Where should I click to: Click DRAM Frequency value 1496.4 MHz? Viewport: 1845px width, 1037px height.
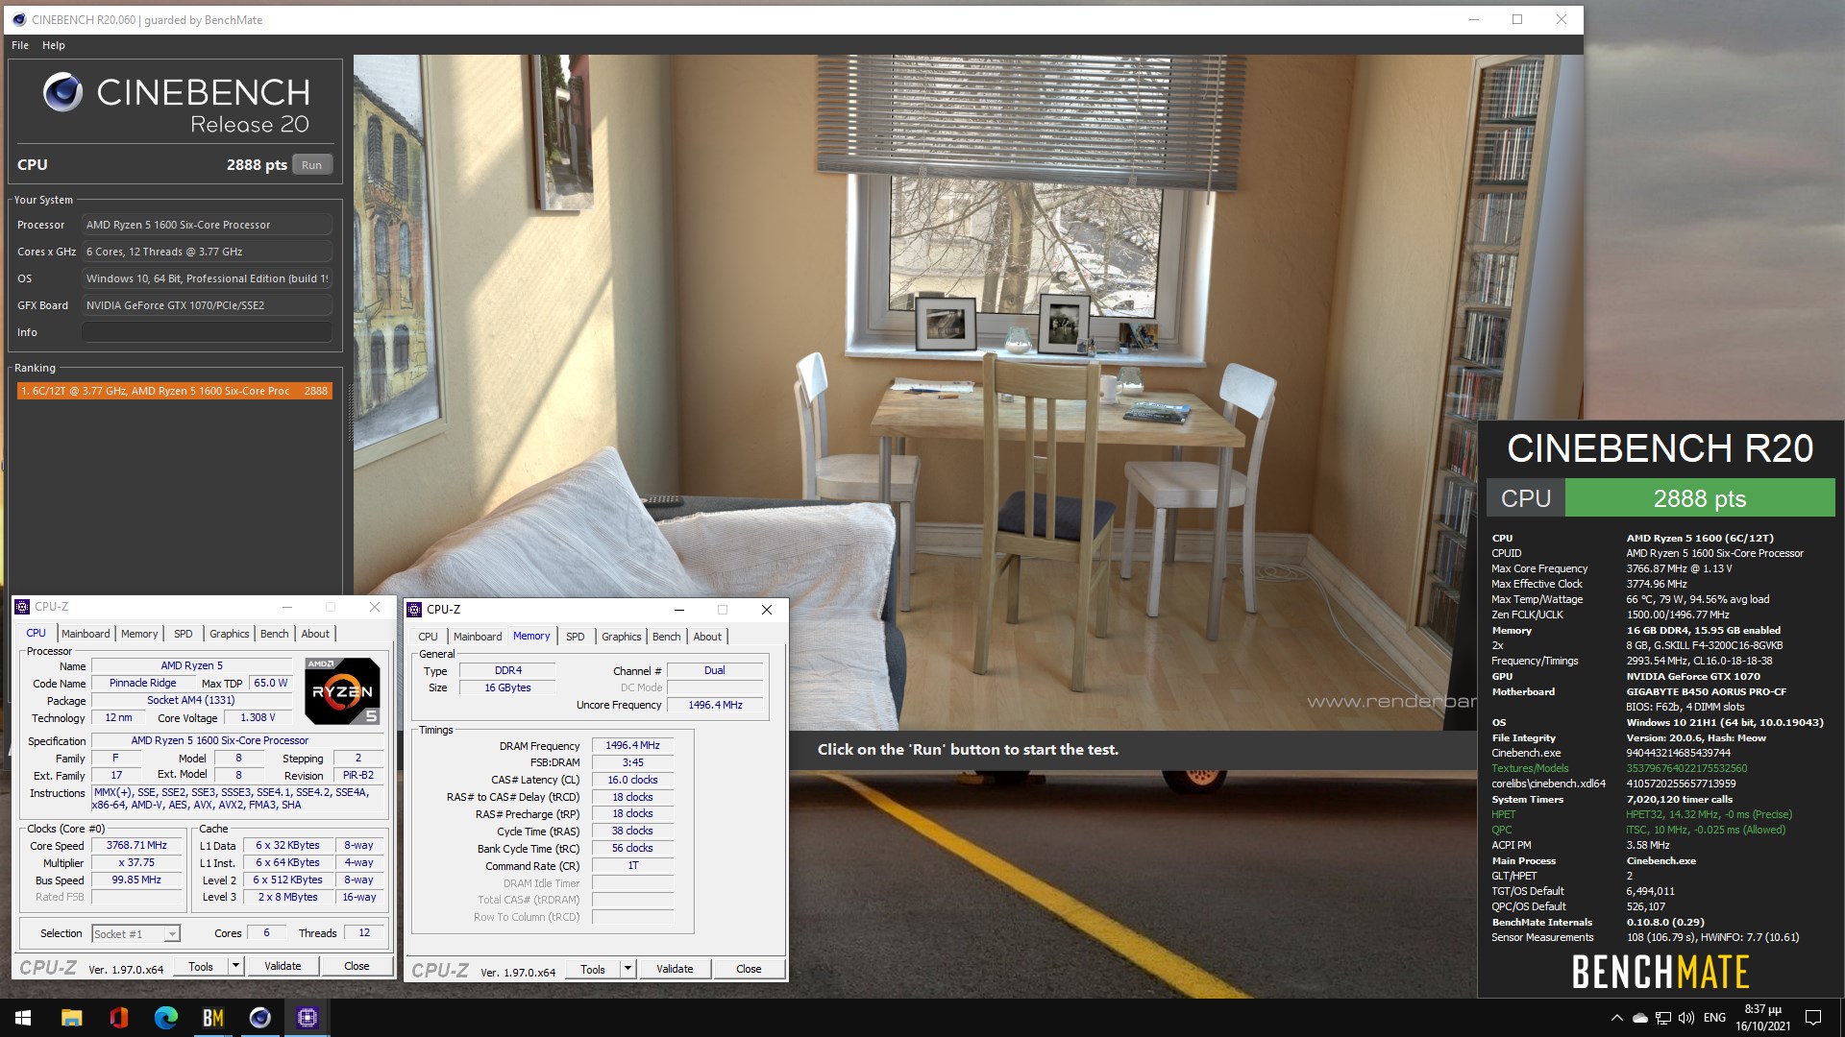coord(632,746)
